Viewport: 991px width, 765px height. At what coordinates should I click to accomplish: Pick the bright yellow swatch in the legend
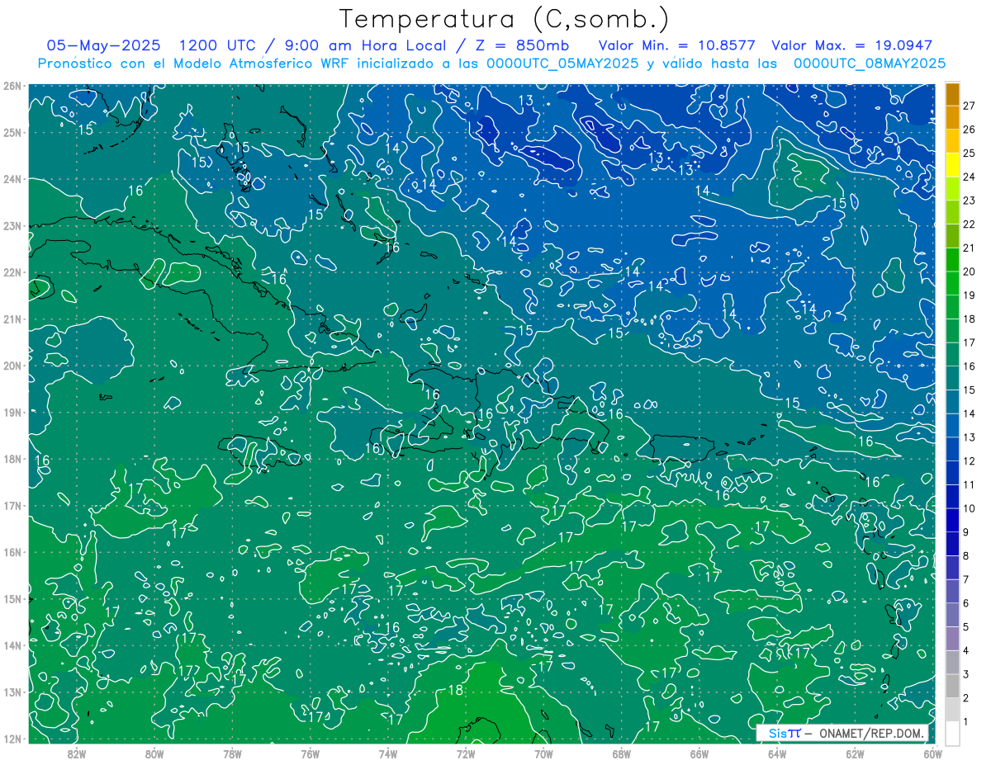click(x=952, y=164)
